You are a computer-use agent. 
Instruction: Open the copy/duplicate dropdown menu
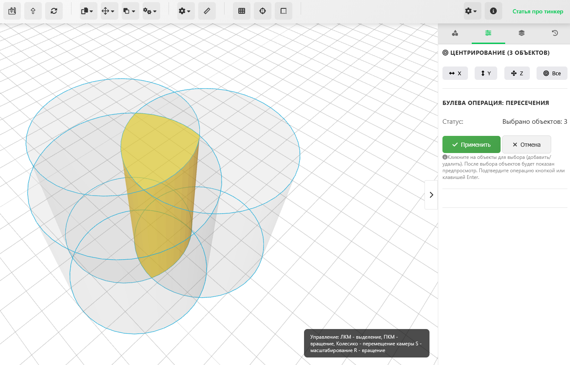(89, 11)
